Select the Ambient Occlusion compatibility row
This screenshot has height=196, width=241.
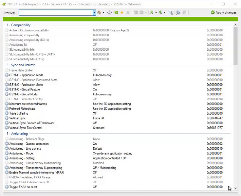pyautogui.click(x=118, y=30)
